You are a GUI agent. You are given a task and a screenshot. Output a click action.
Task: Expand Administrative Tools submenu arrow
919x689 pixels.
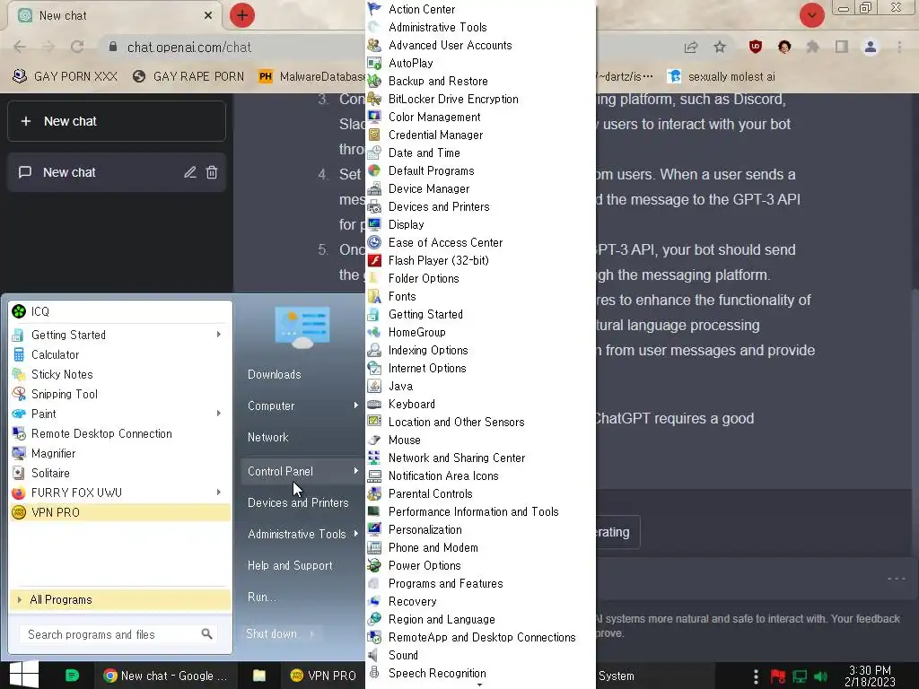(355, 534)
